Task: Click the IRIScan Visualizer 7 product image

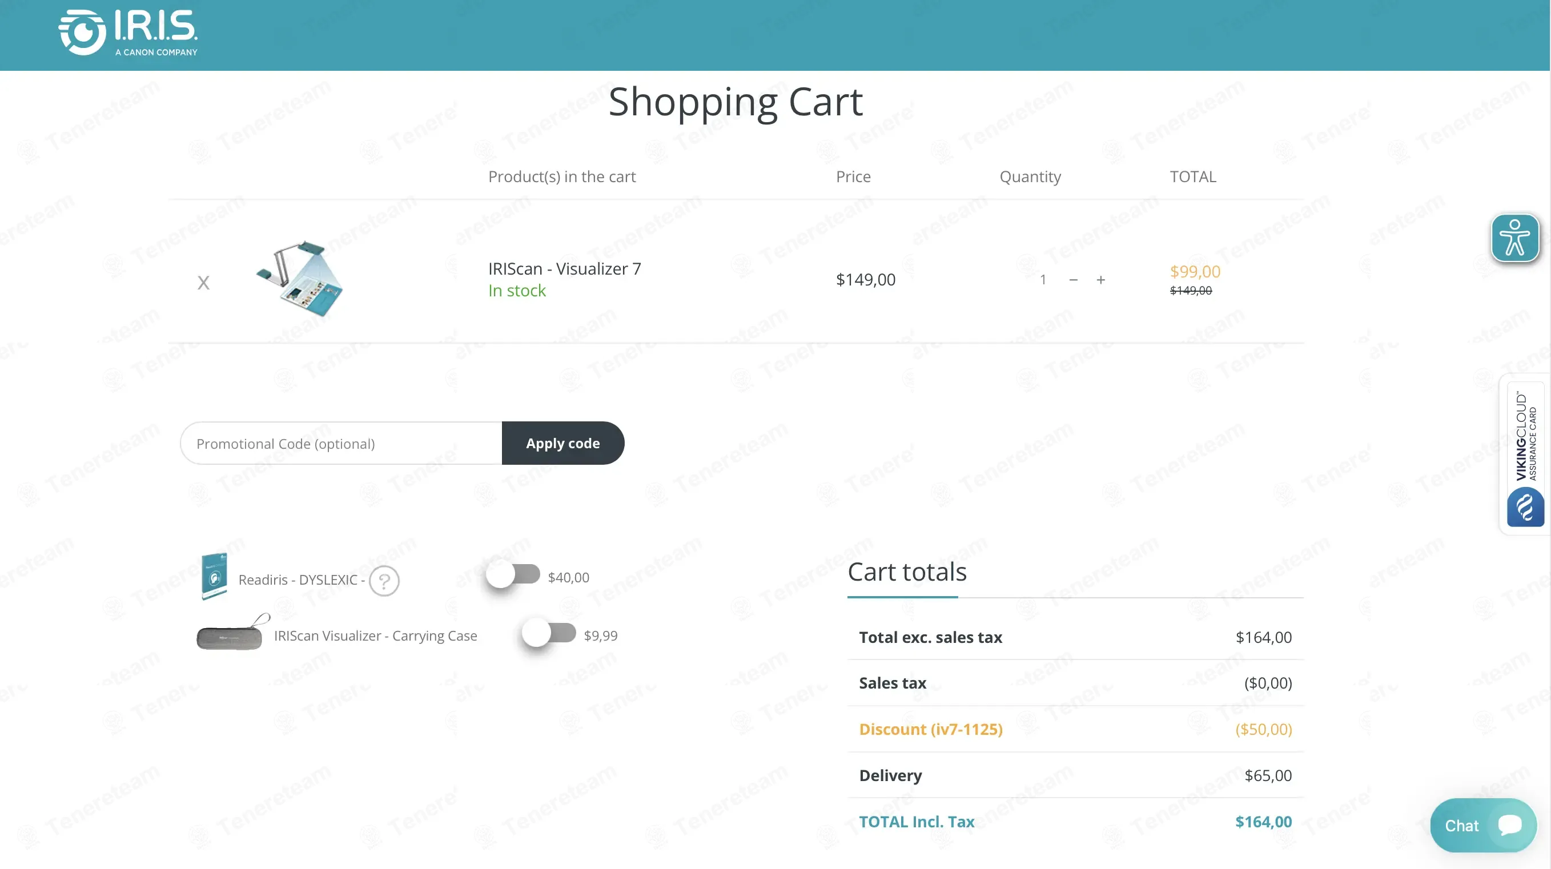Action: click(x=299, y=279)
